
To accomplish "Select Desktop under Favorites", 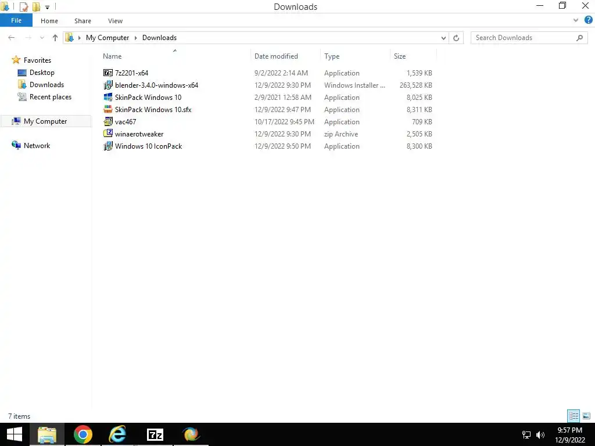I will click(42, 73).
